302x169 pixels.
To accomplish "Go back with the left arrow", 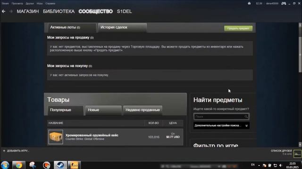I will coord(4,11).
